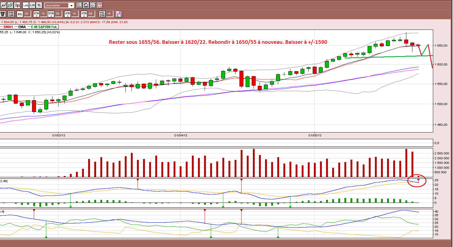Click the C: 1 499,50 (+0,84%) value
The width and height of the screenshot is (453, 247).
pos(49,22)
